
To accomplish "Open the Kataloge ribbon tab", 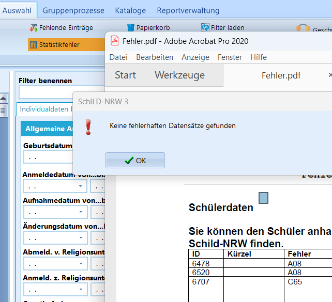I will (x=130, y=10).
